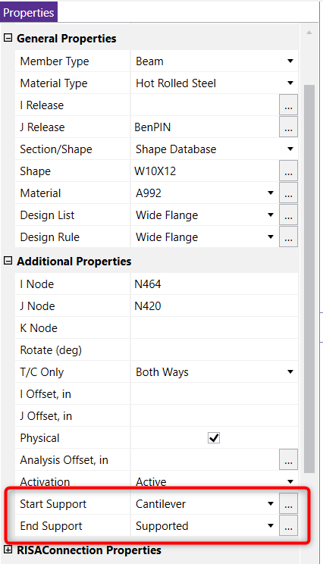Browse shapes with the Shape ellipsis button
Screen dimensions: 323x564
tap(288, 171)
